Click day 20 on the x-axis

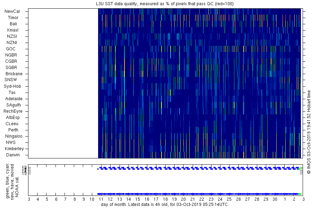point(183,199)
